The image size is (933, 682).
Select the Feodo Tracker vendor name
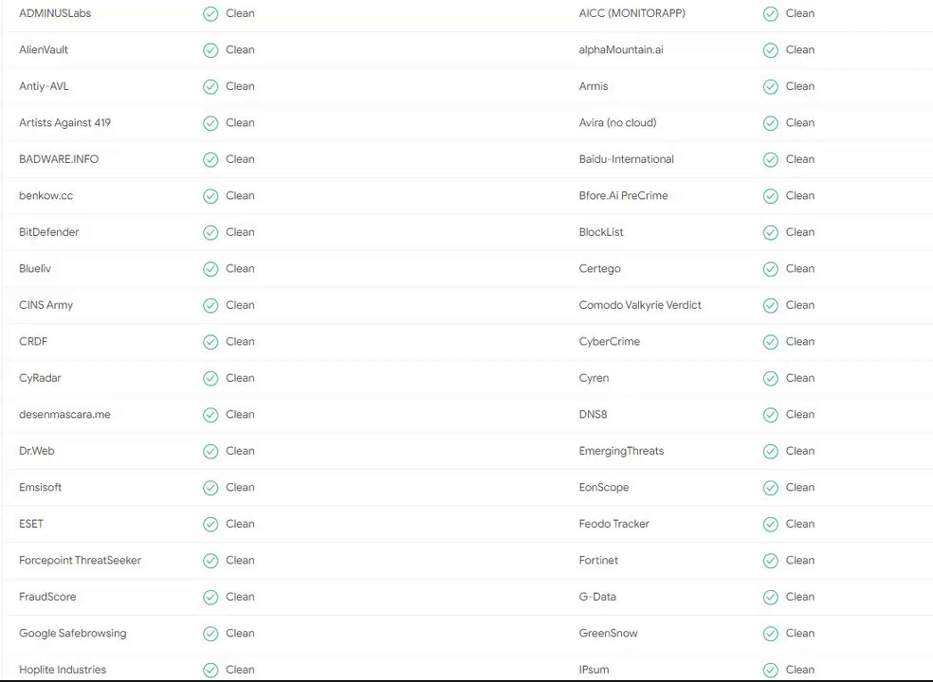point(614,524)
